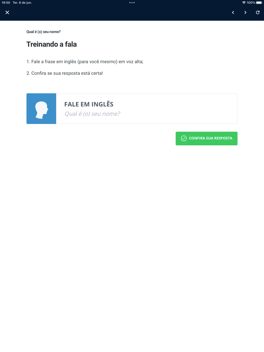This screenshot has width=264, height=352.
Task: Go to the next page arrow
Action: coord(245,12)
